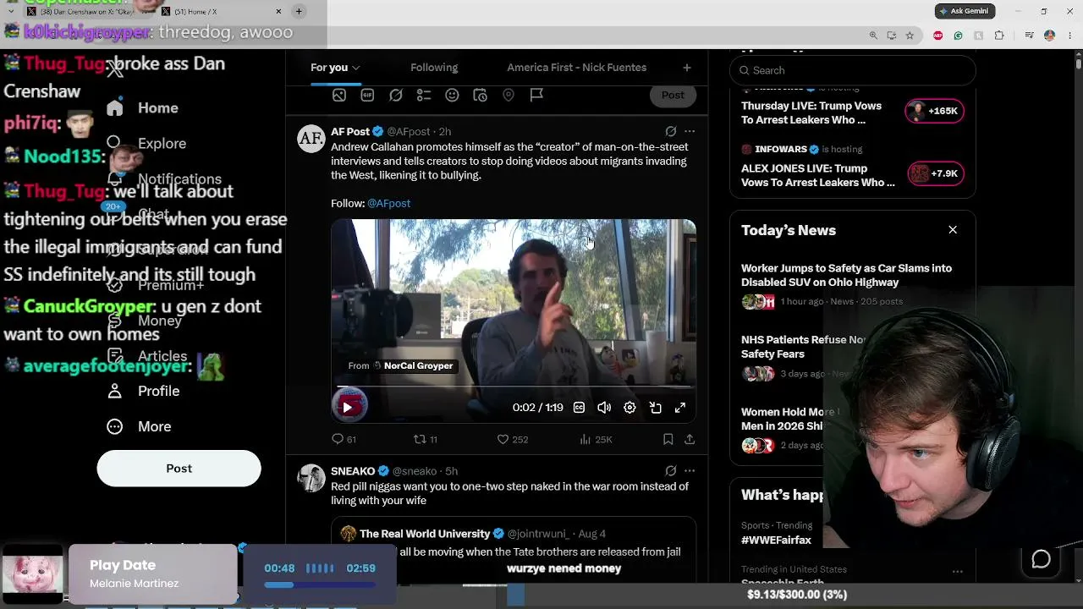Open the Grammarly extension icon
1083x609 pixels.
point(958,36)
